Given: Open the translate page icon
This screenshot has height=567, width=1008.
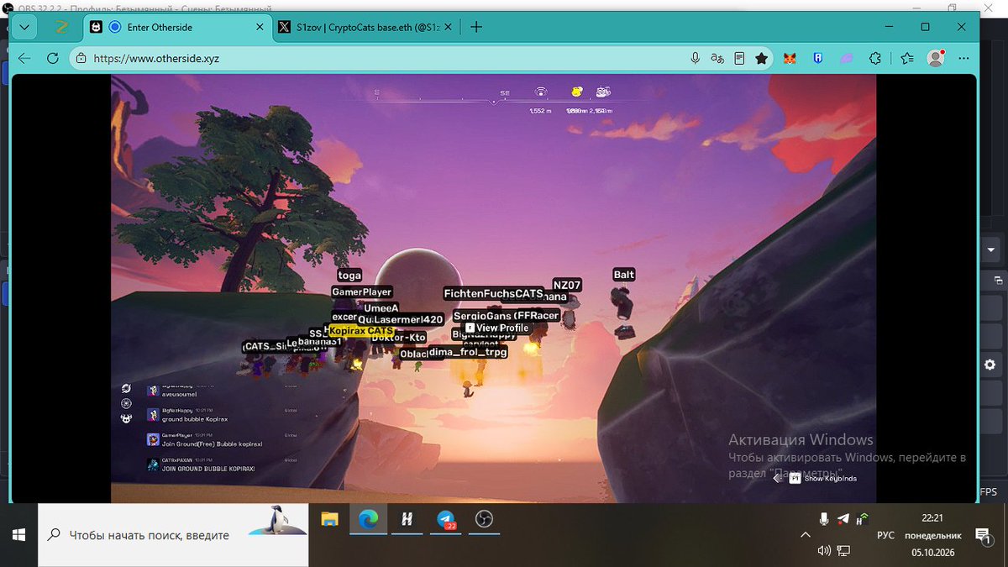Looking at the screenshot, I should [717, 59].
